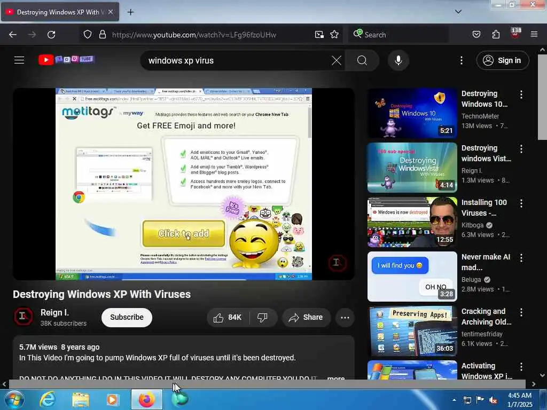Click the horizontal scrollbar right arrow
The width and height of the screenshot is (547, 410).
pyautogui.click(x=534, y=384)
